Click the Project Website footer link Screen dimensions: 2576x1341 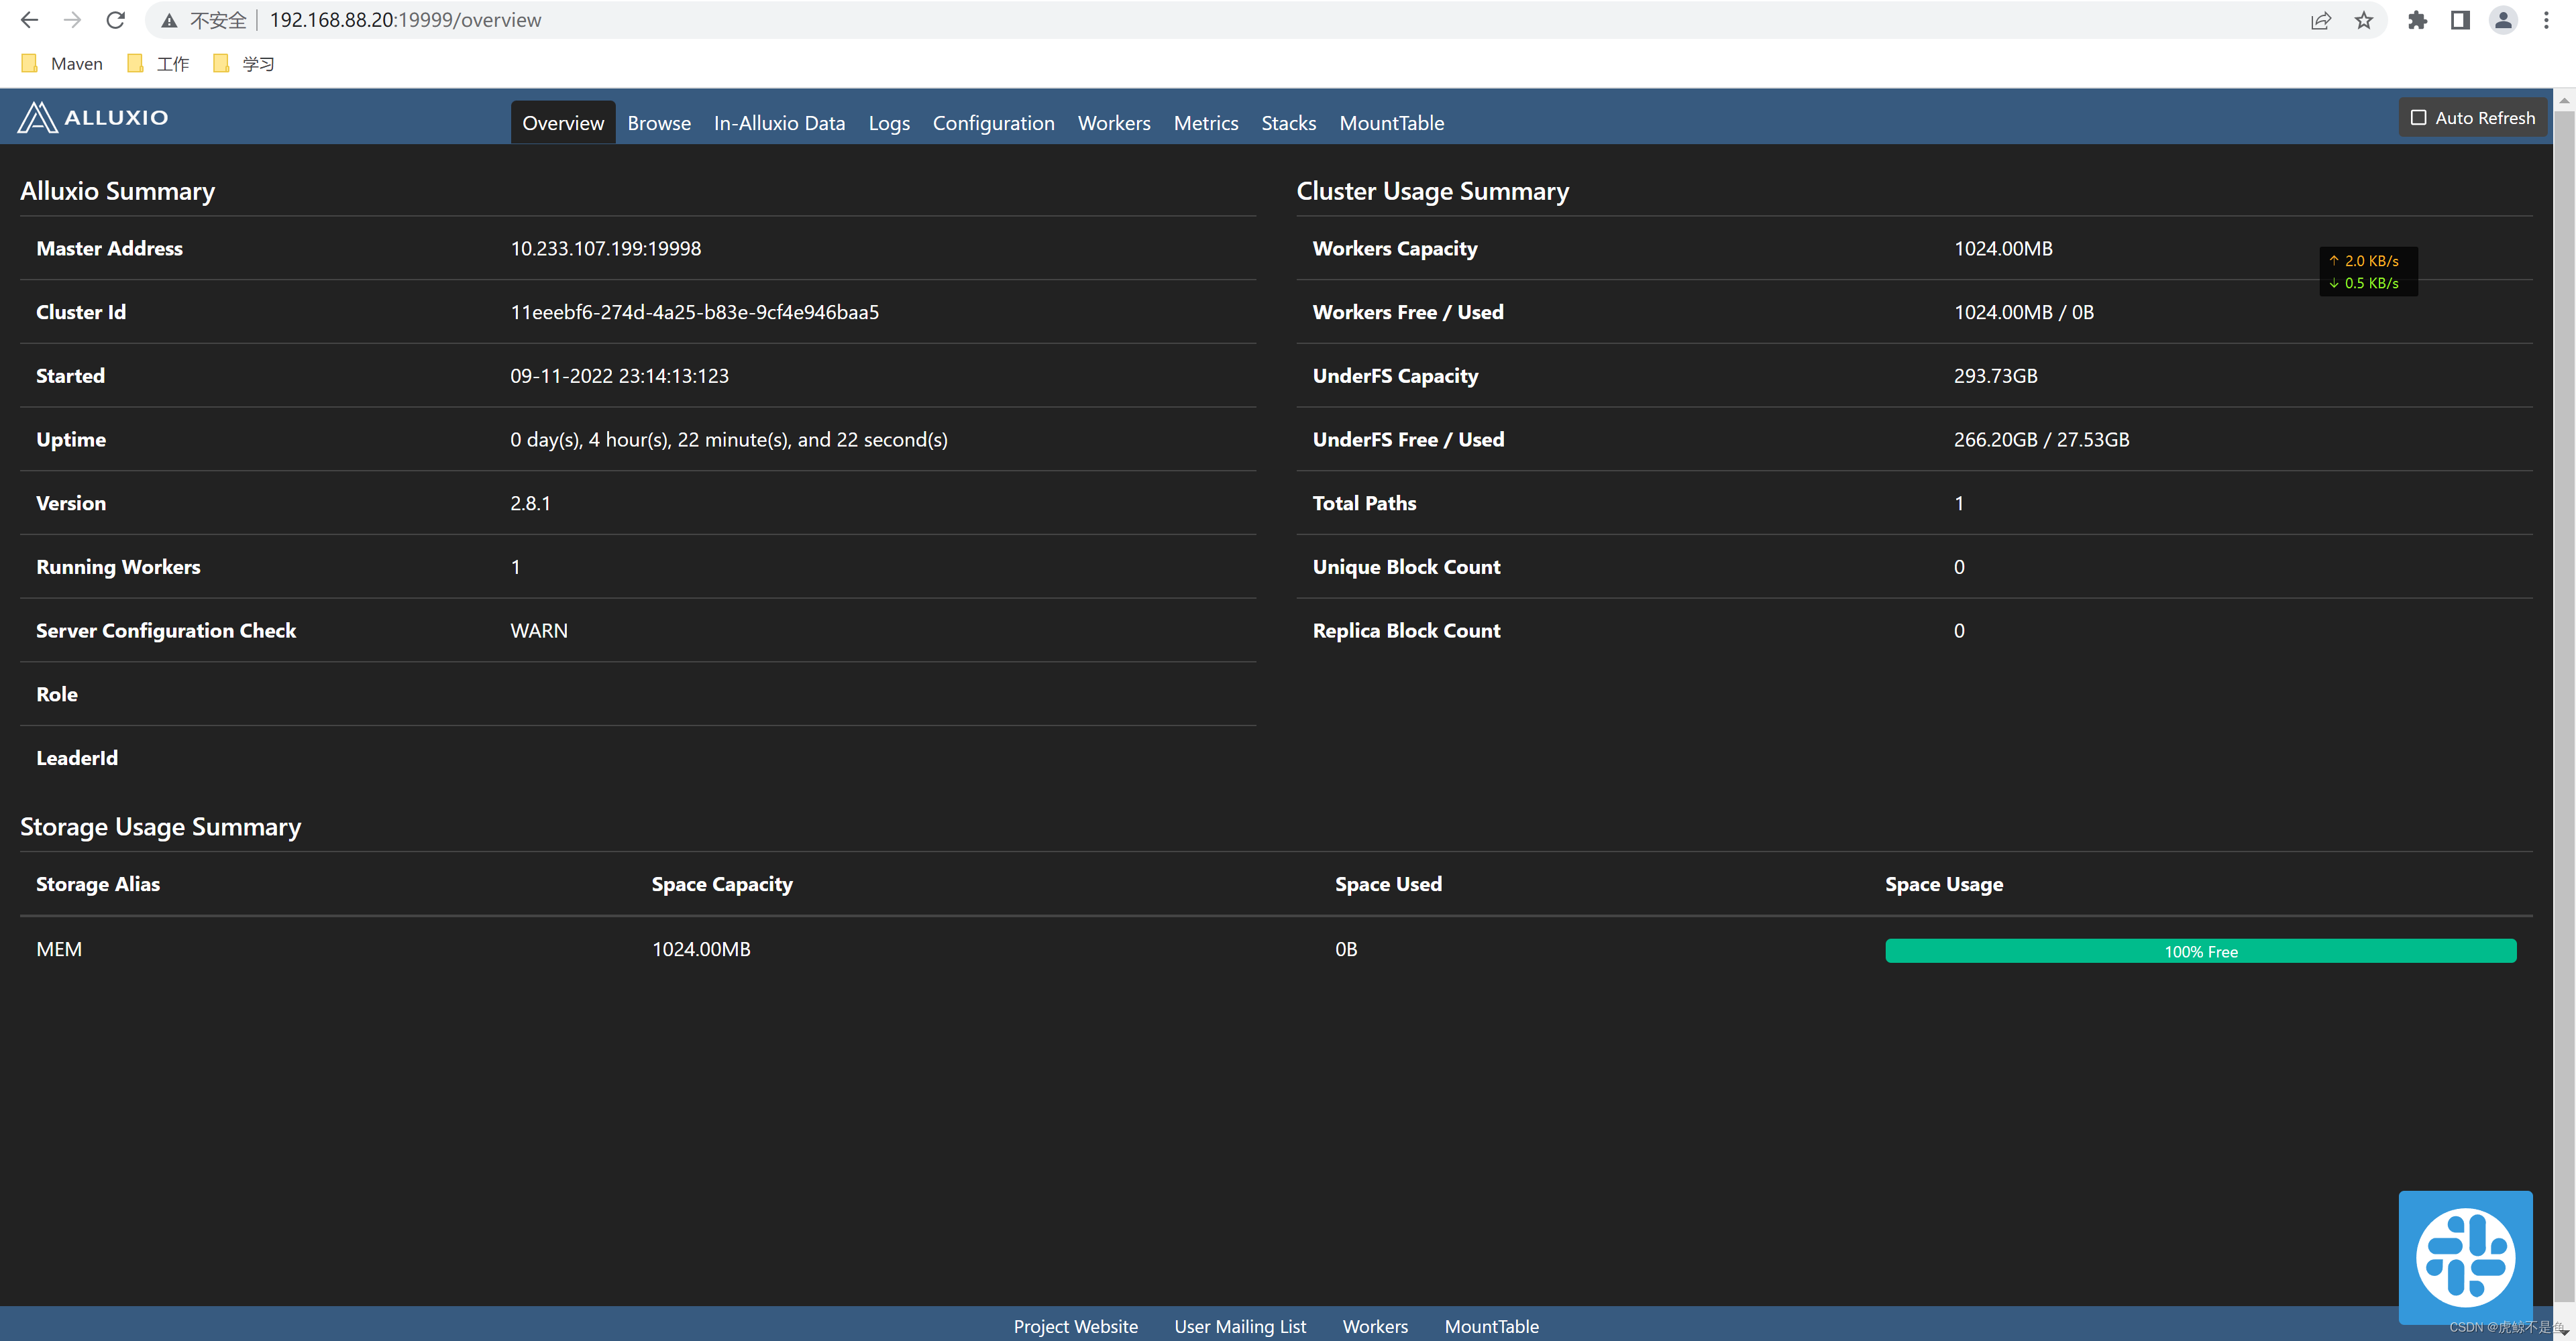[1075, 1326]
